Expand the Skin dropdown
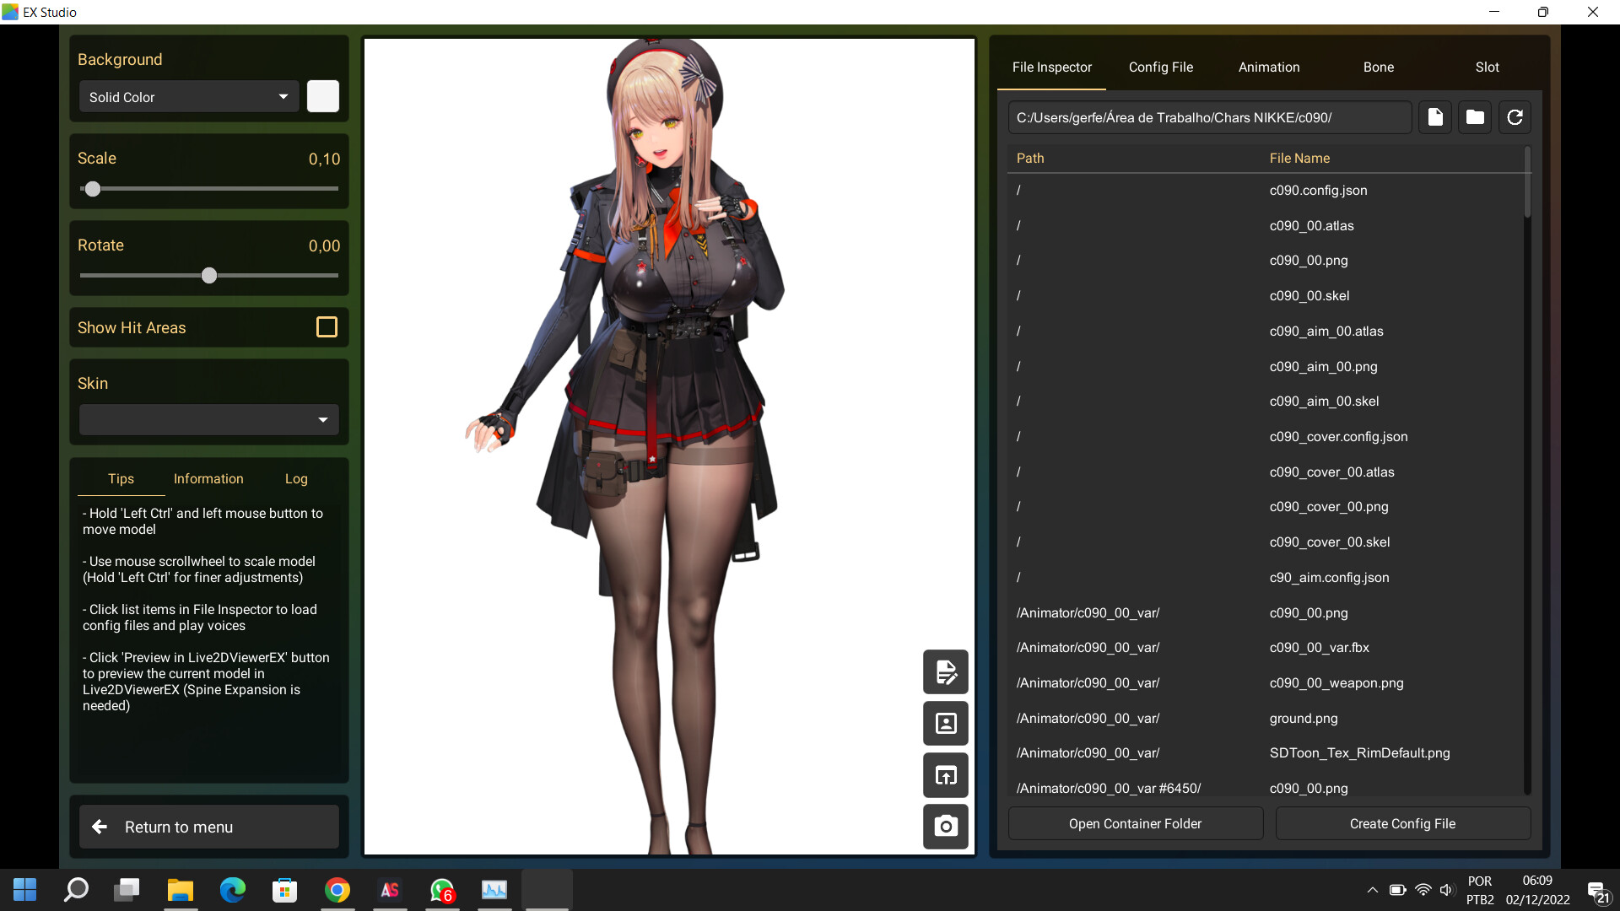The width and height of the screenshot is (1620, 911). tap(209, 419)
